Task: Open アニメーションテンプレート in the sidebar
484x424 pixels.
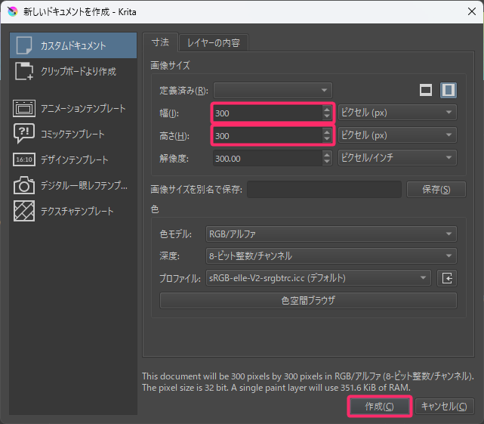Action: coord(73,109)
